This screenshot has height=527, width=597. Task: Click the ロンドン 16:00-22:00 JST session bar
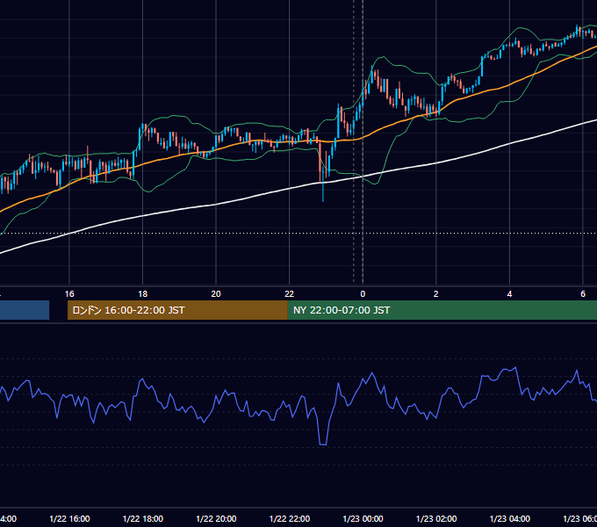(x=177, y=310)
